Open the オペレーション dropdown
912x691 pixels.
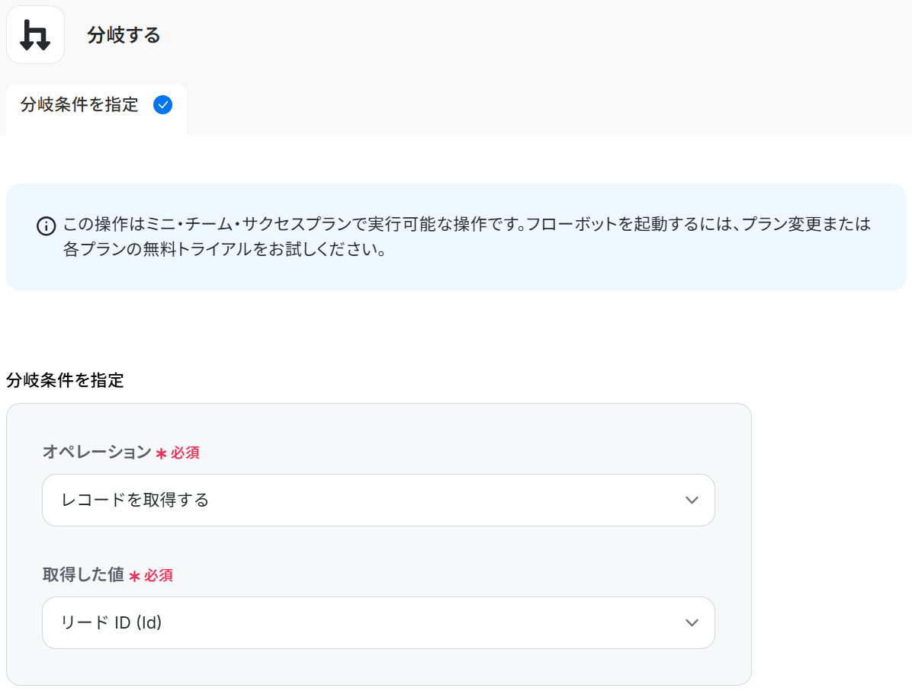point(378,501)
